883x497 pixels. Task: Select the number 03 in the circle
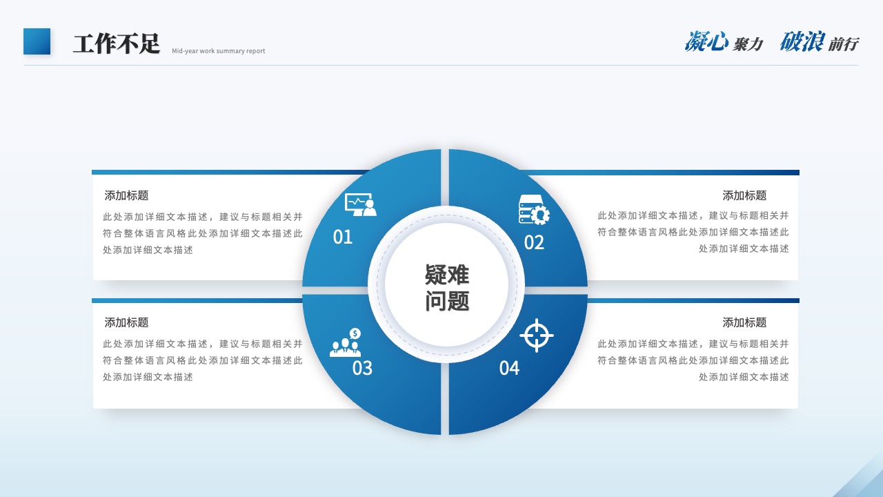pyautogui.click(x=362, y=368)
